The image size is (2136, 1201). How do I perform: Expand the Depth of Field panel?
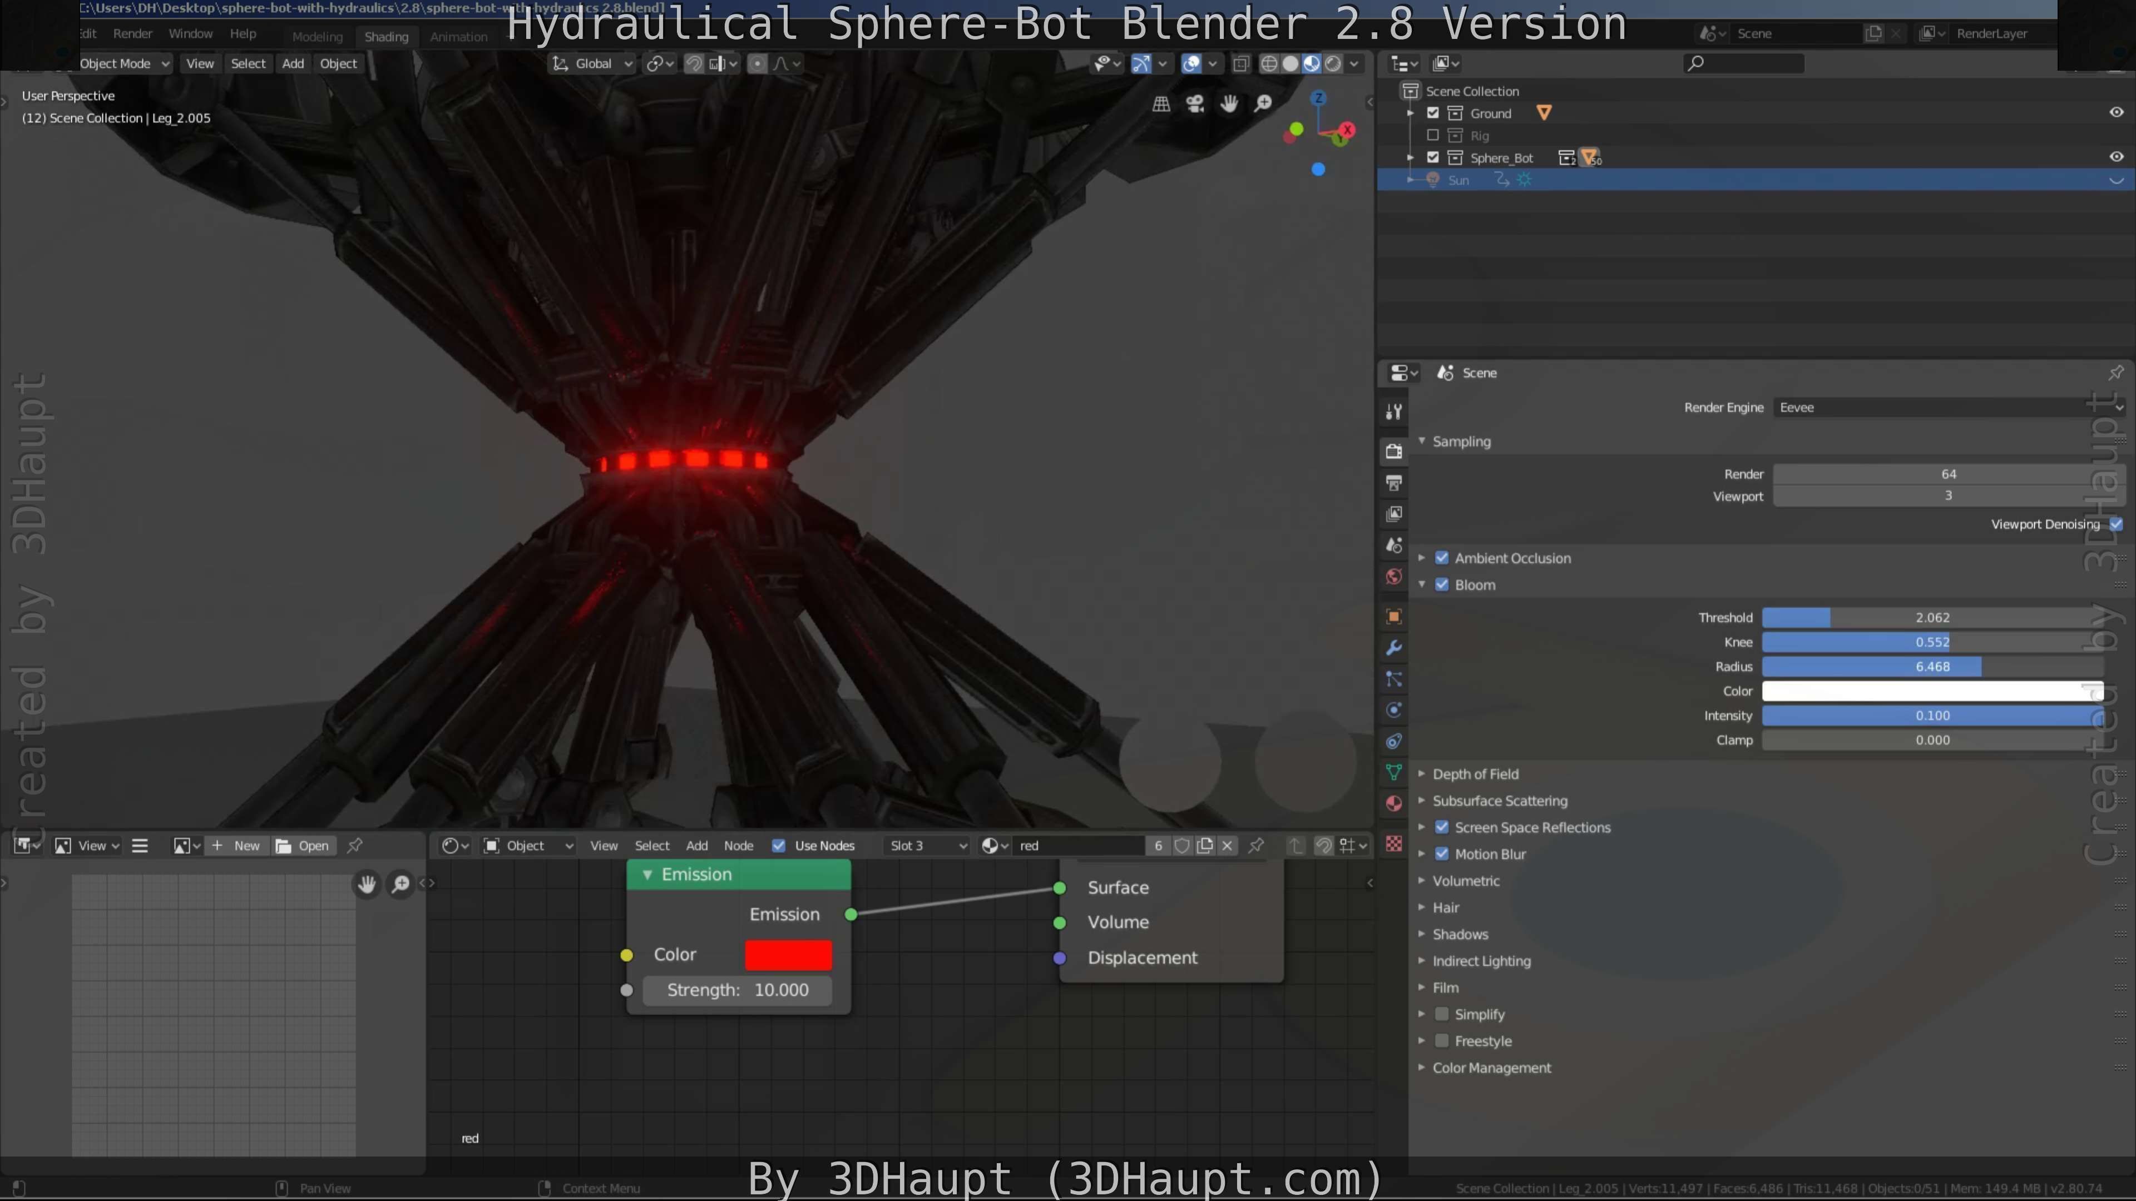point(1475,774)
